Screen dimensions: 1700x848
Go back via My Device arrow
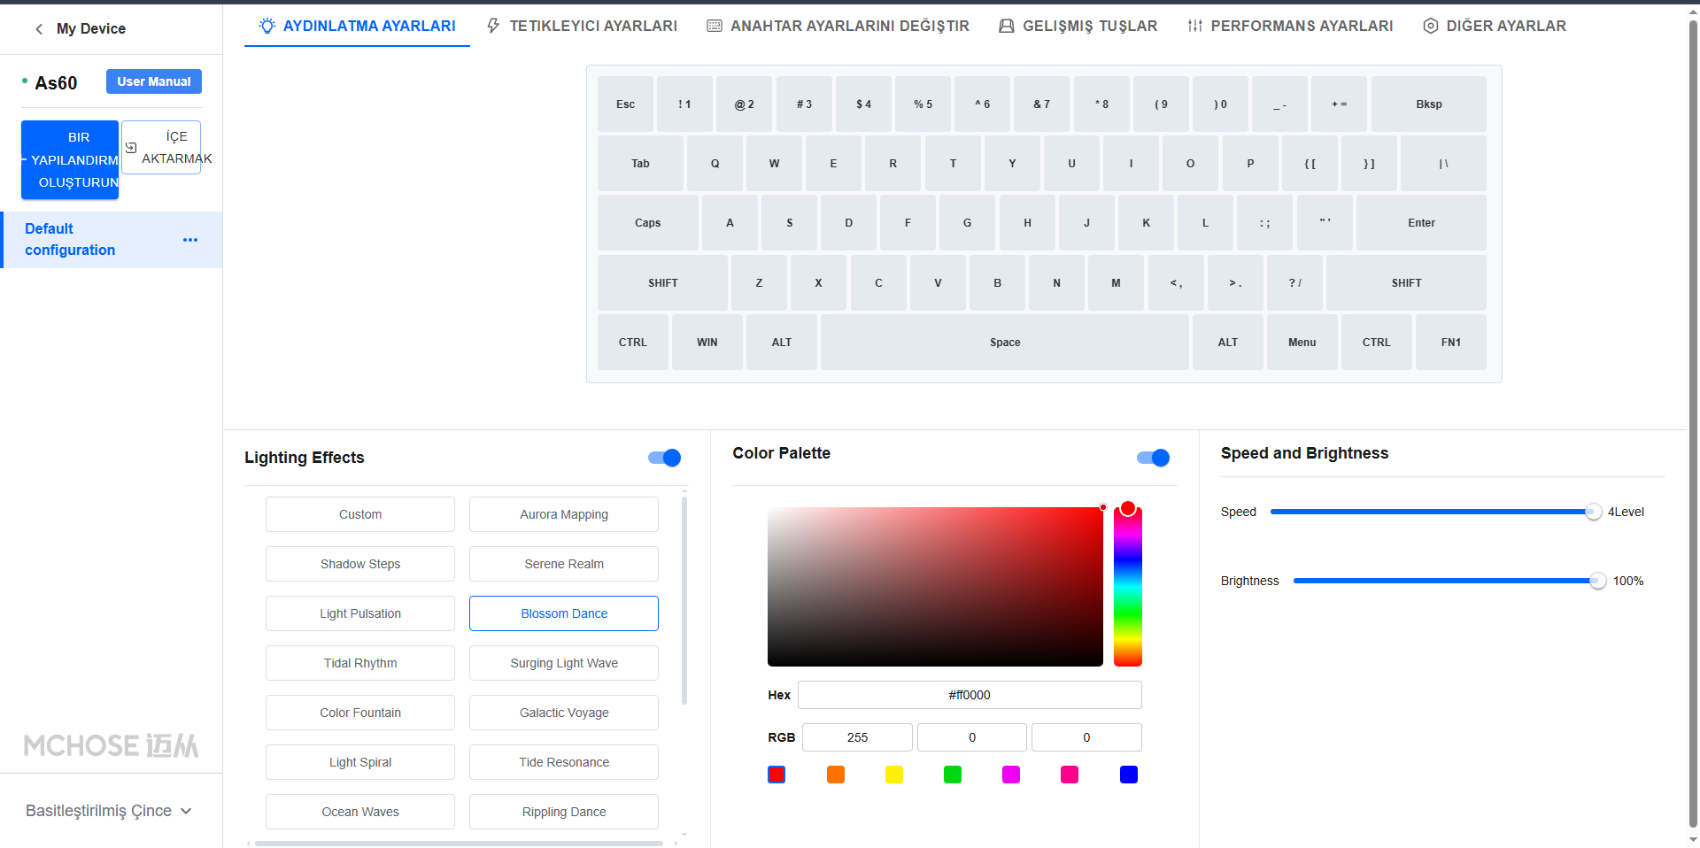point(39,29)
